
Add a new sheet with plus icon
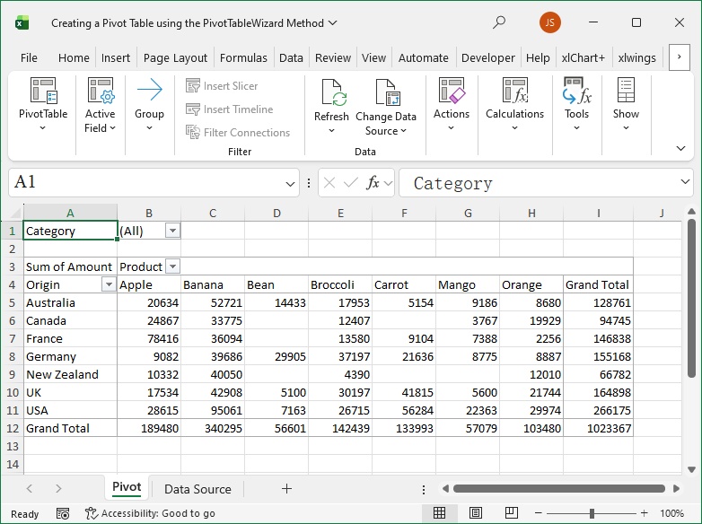286,489
